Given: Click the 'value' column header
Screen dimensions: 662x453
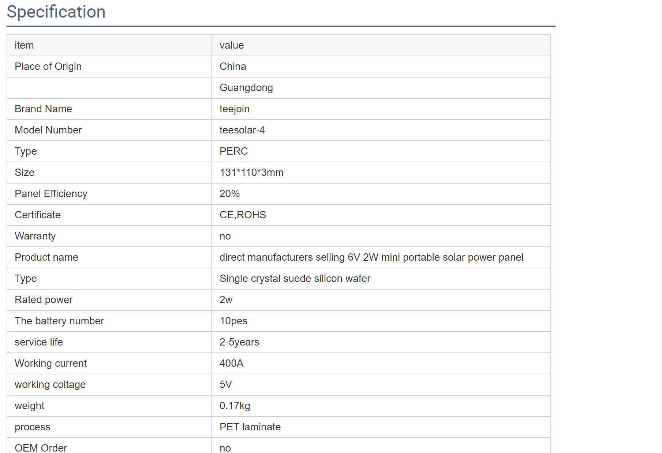Looking at the screenshot, I should tap(232, 45).
